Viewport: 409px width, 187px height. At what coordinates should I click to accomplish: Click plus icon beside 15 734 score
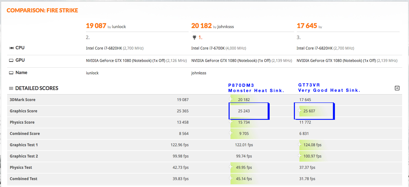click(231, 122)
